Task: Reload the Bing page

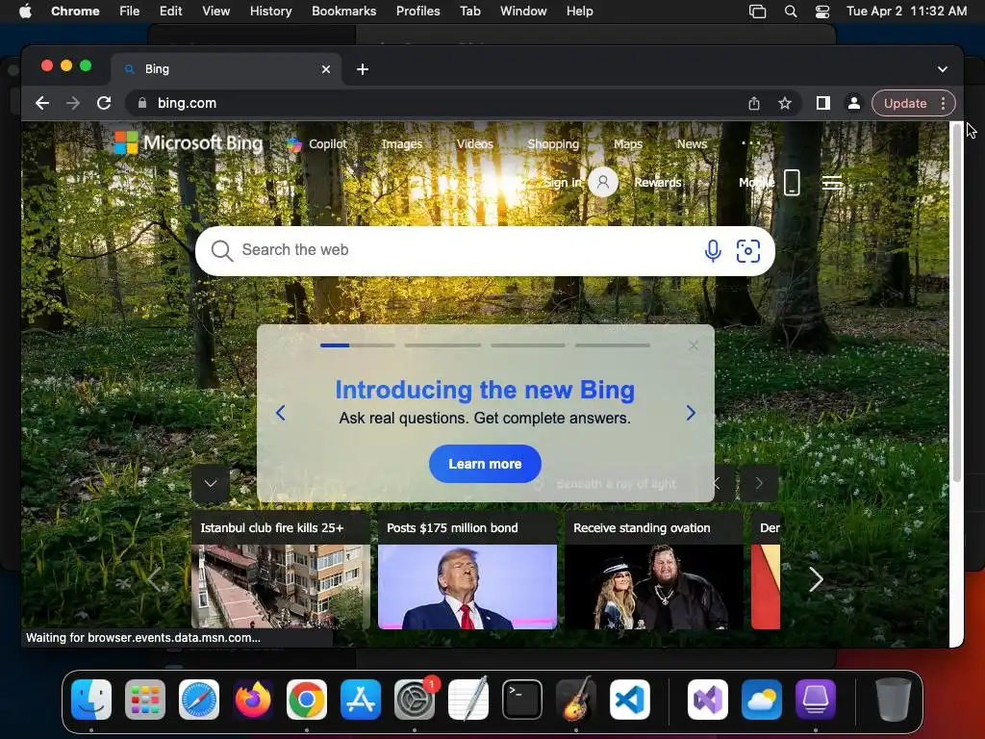Action: pyautogui.click(x=104, y=103)
